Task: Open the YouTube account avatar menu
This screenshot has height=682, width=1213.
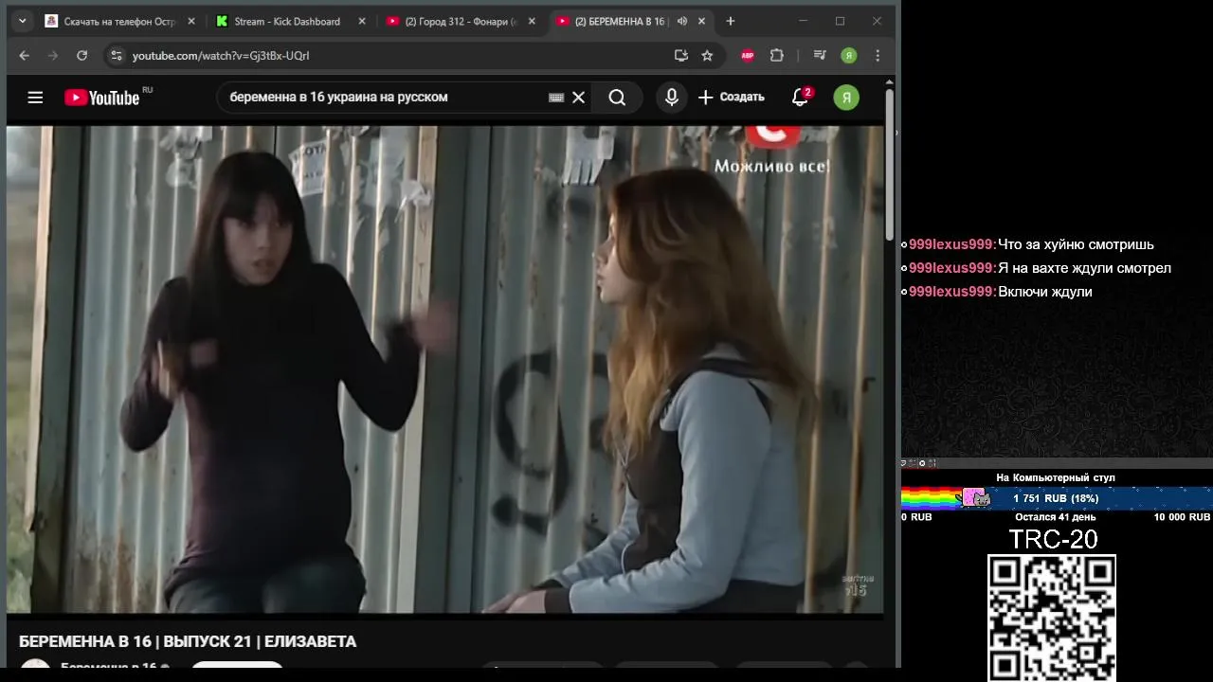Action: tap(846, 98)
